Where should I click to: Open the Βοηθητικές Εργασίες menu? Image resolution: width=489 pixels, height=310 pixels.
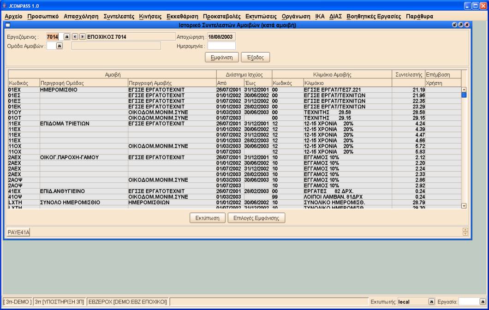[x=374, y=17]
